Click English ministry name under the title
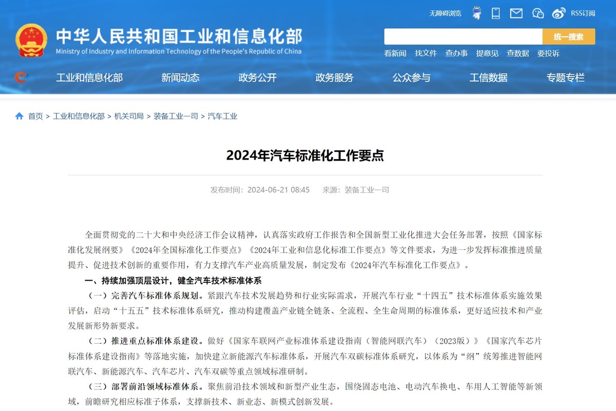The height and width of the screenshot is (411, 616). [179, 51]
